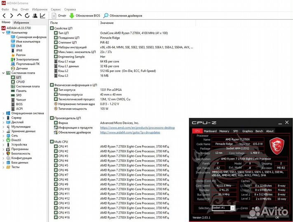Open the Файл menu
Image resolution: width=293 pixels, height=222 pixels.
[x=5, y=9]
